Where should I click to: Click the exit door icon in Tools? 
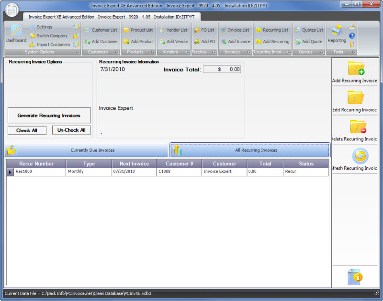point(352,45)
